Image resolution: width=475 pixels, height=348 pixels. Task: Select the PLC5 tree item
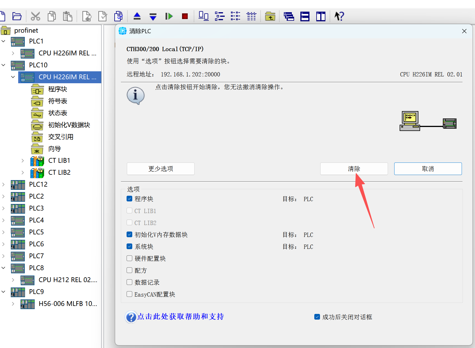(36, 232)
